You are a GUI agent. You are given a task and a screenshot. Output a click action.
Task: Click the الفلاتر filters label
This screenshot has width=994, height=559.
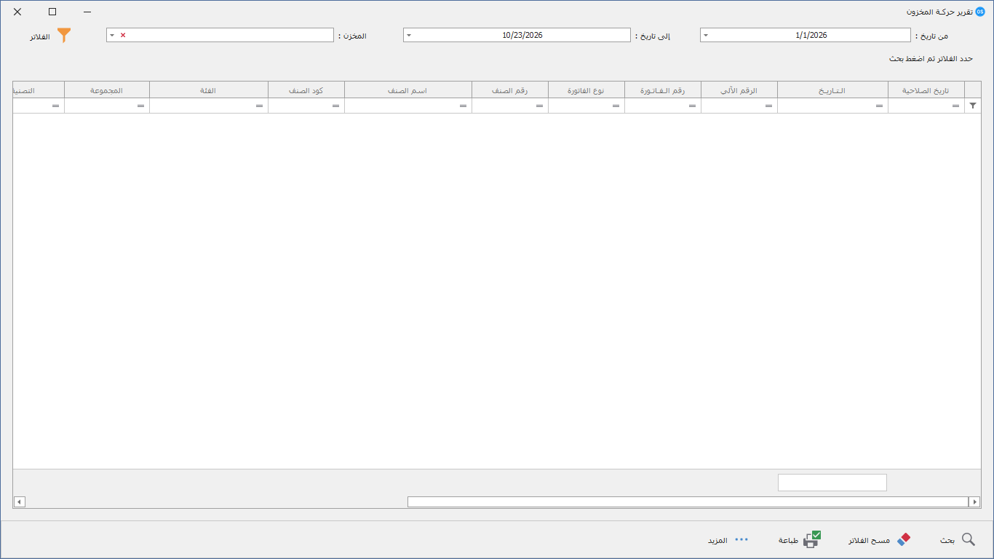click(40, 36)
